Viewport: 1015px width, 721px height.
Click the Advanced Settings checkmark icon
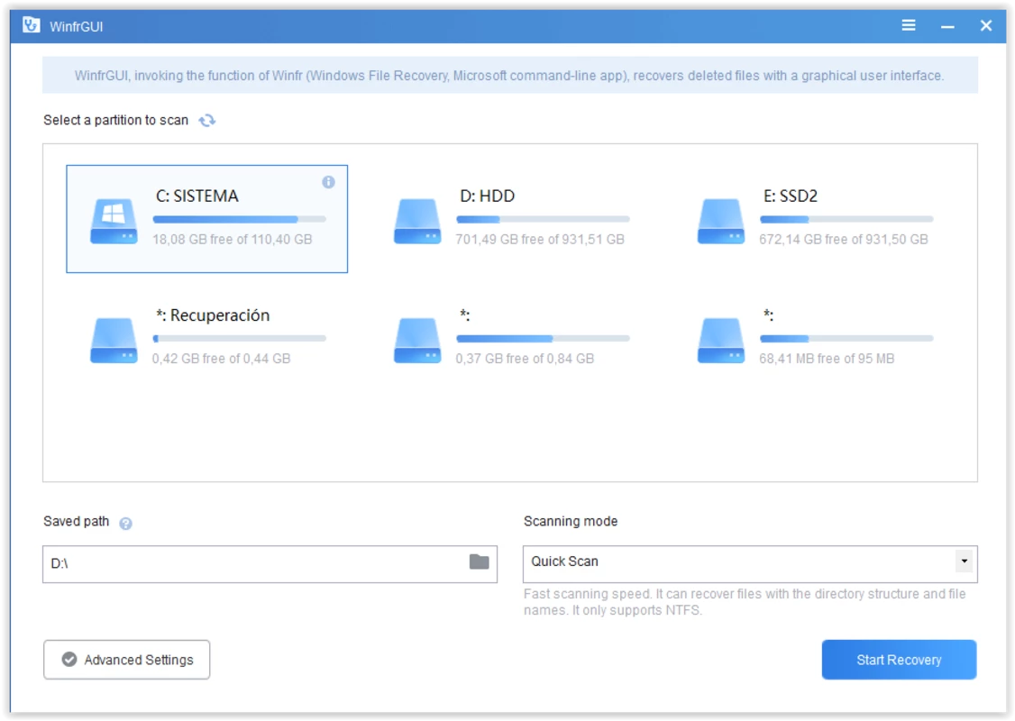(x=69, y=660)
